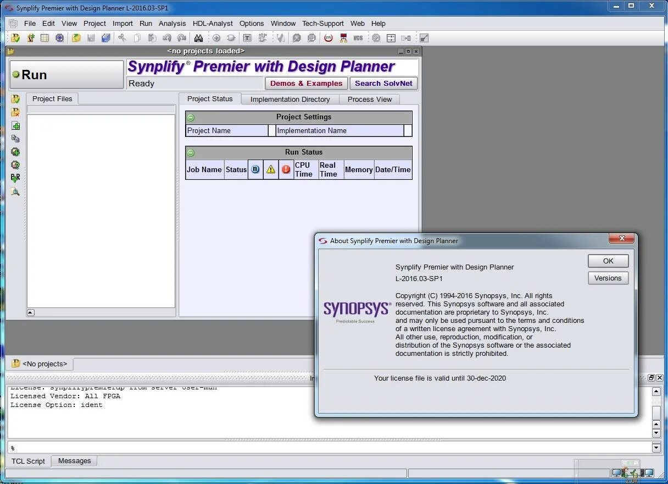Click the yellow folder Open toolbar icon

[76, 38]
